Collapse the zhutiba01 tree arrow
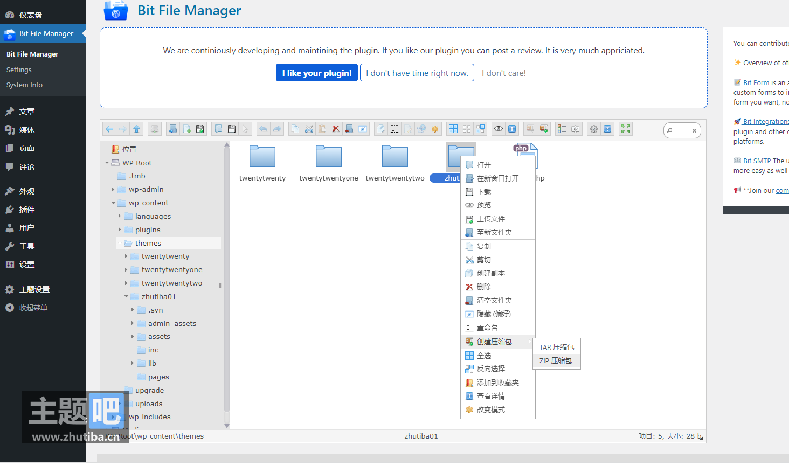This screenshot has width=789, height=465. pos(126,296)
